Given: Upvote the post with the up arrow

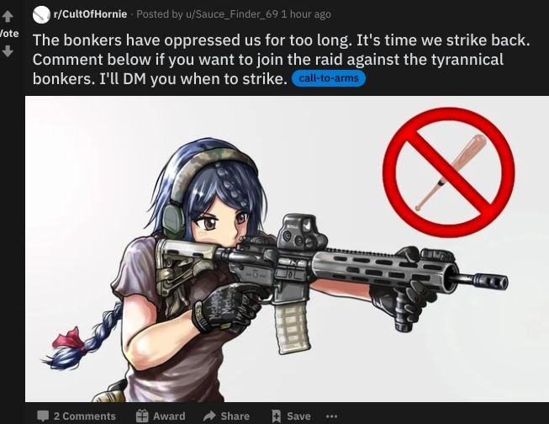Looking at the screenshot, I should click(x=8, y=16).
